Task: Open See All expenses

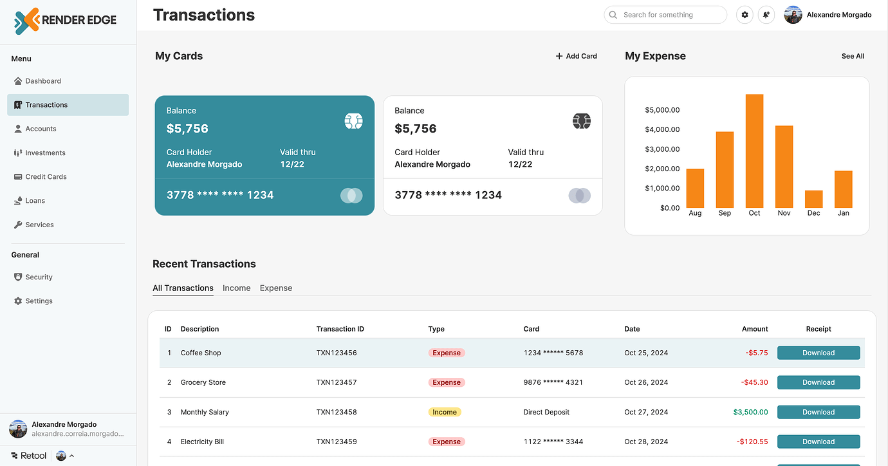Action: pos(852,56)
